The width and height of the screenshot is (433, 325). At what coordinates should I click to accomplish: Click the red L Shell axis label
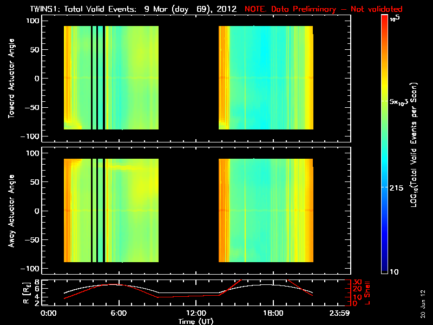tap(367, 293)
